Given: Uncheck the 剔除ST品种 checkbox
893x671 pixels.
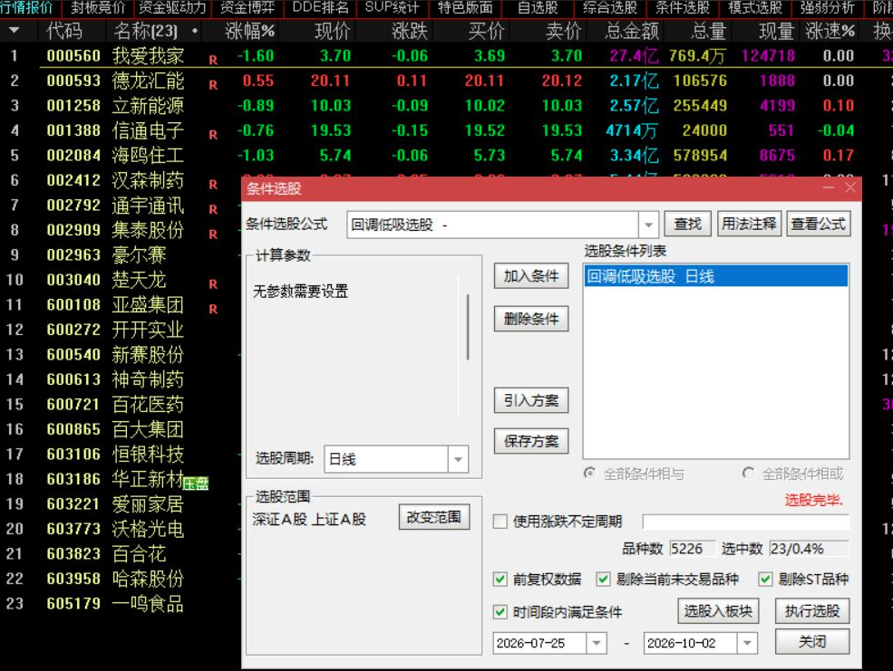Looking at the screenshot, I should pos(765,580).
